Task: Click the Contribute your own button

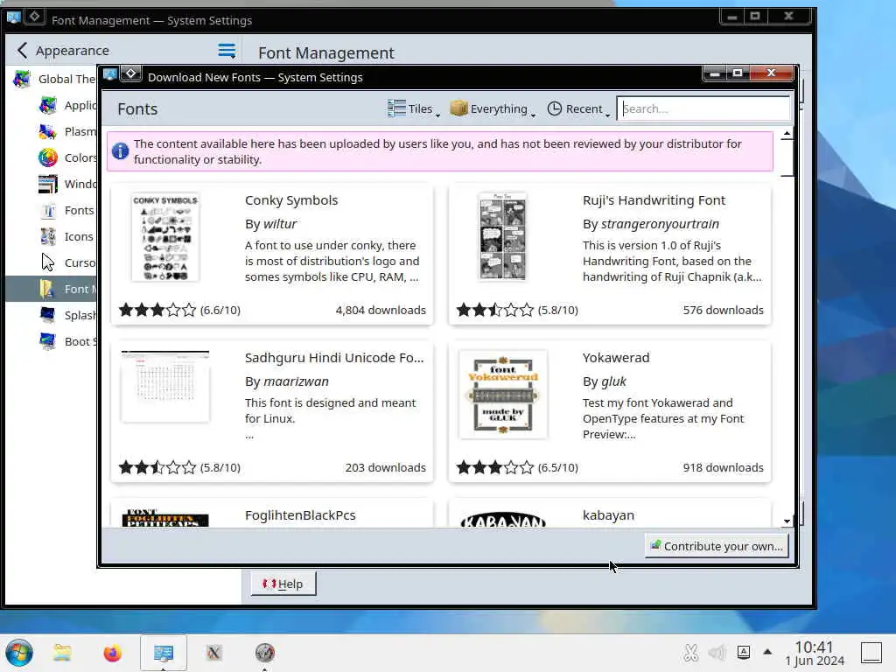Action: 717,546
